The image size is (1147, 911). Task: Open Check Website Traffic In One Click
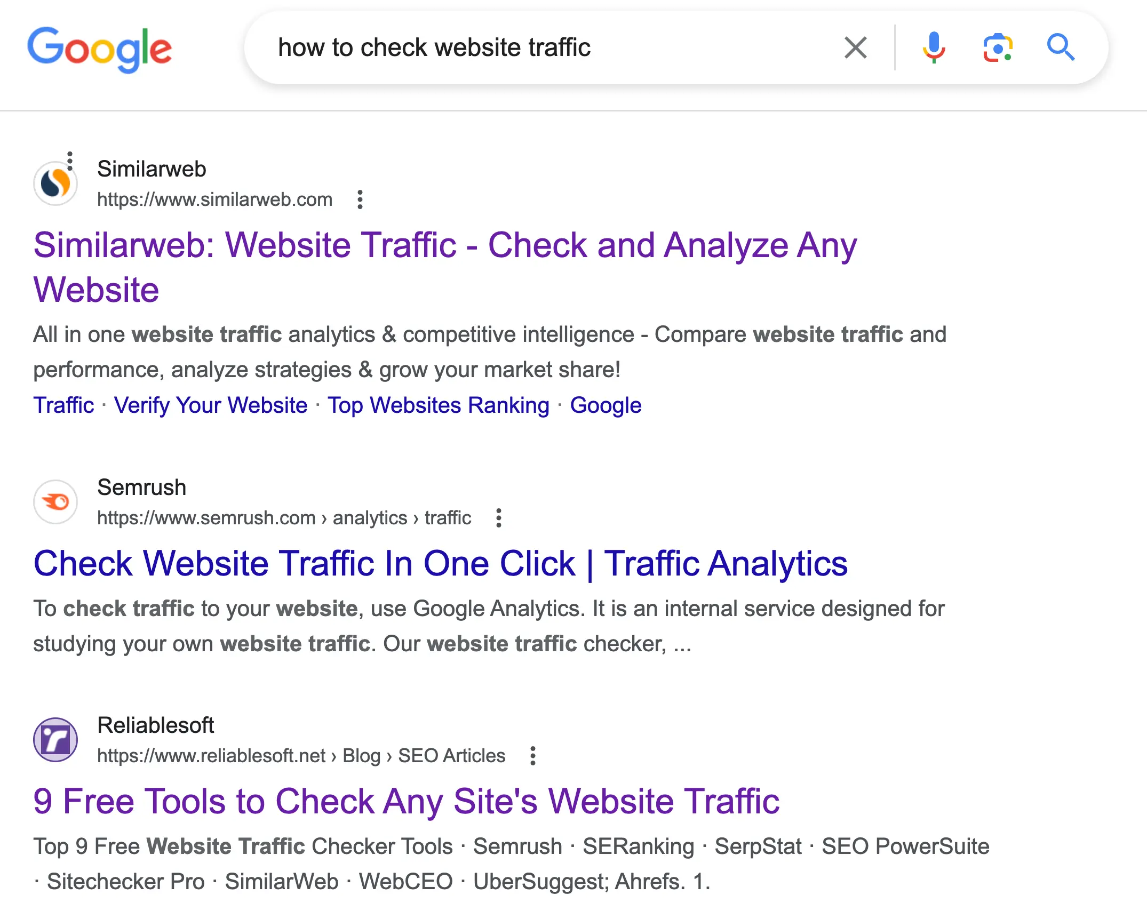click(440, 564)
